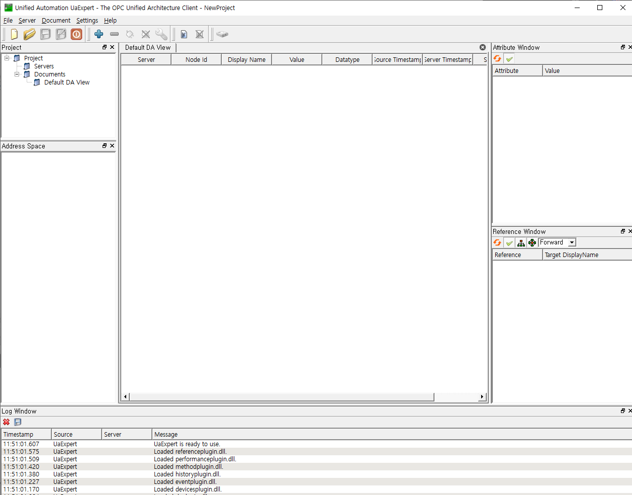Undock the Project panel
This screenshot has width=632, height=495.
(105, 47)
